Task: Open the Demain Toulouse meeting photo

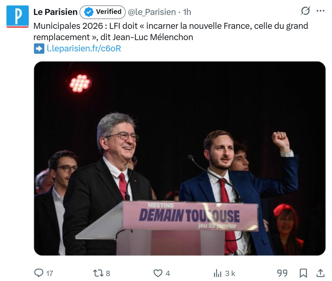Action: pos(180,158)
